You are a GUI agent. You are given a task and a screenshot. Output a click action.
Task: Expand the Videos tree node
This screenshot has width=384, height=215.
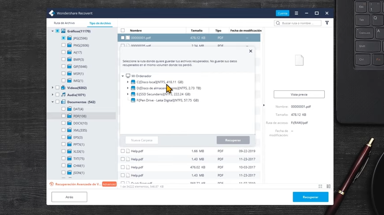click(53, 88)
